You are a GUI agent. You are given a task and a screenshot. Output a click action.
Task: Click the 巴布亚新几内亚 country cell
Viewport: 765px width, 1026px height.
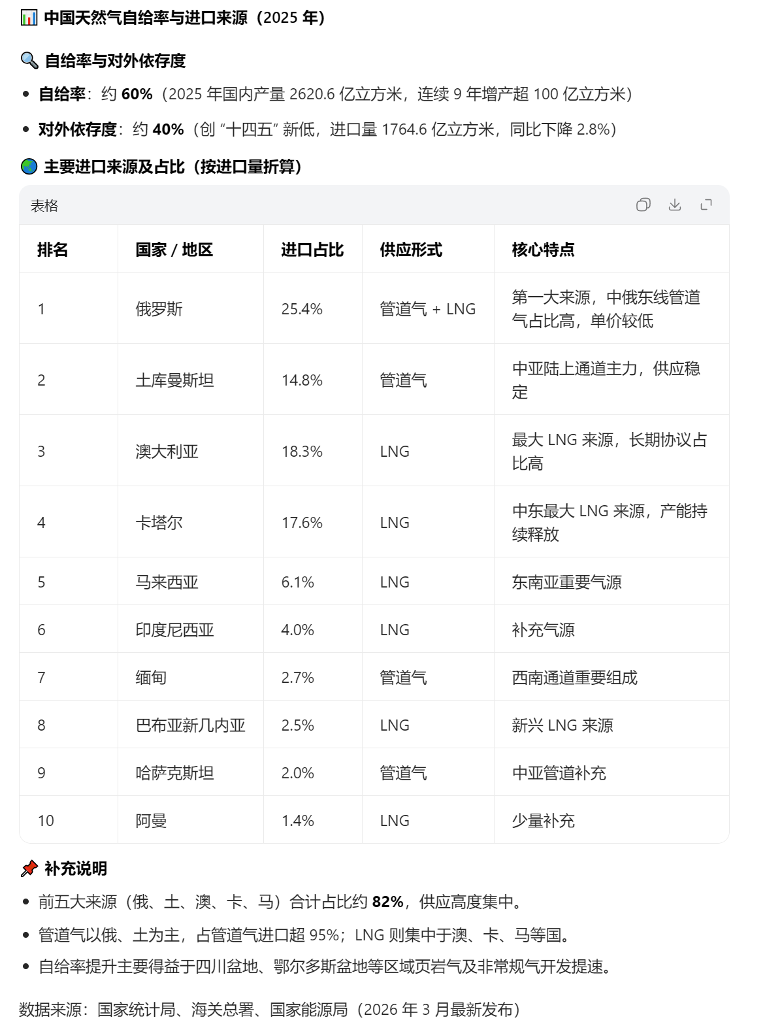(x=190, y=725)
